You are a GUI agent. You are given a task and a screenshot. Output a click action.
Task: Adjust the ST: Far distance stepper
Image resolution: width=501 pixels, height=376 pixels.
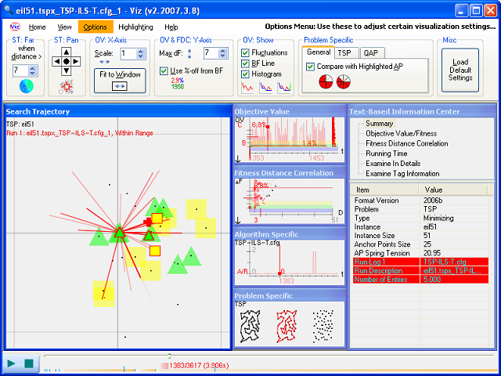[x=32, y=70]
